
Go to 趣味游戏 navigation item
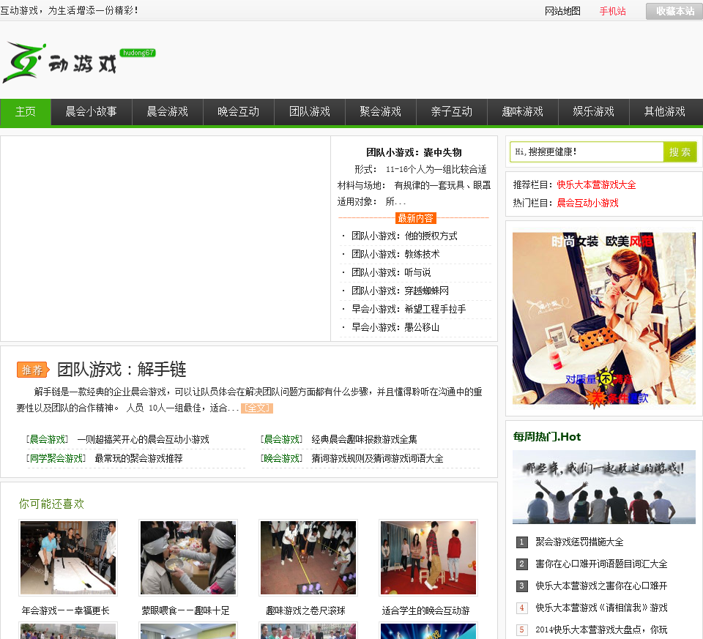523,111
